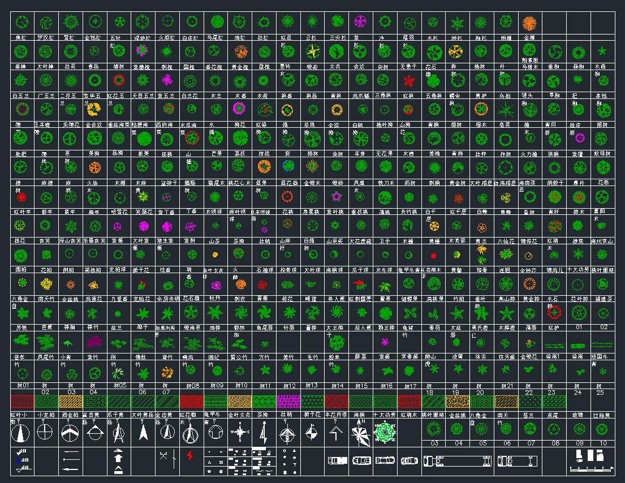Select the purple bamboo plant symbol
The image size is (625, 483).
point(94,341)
